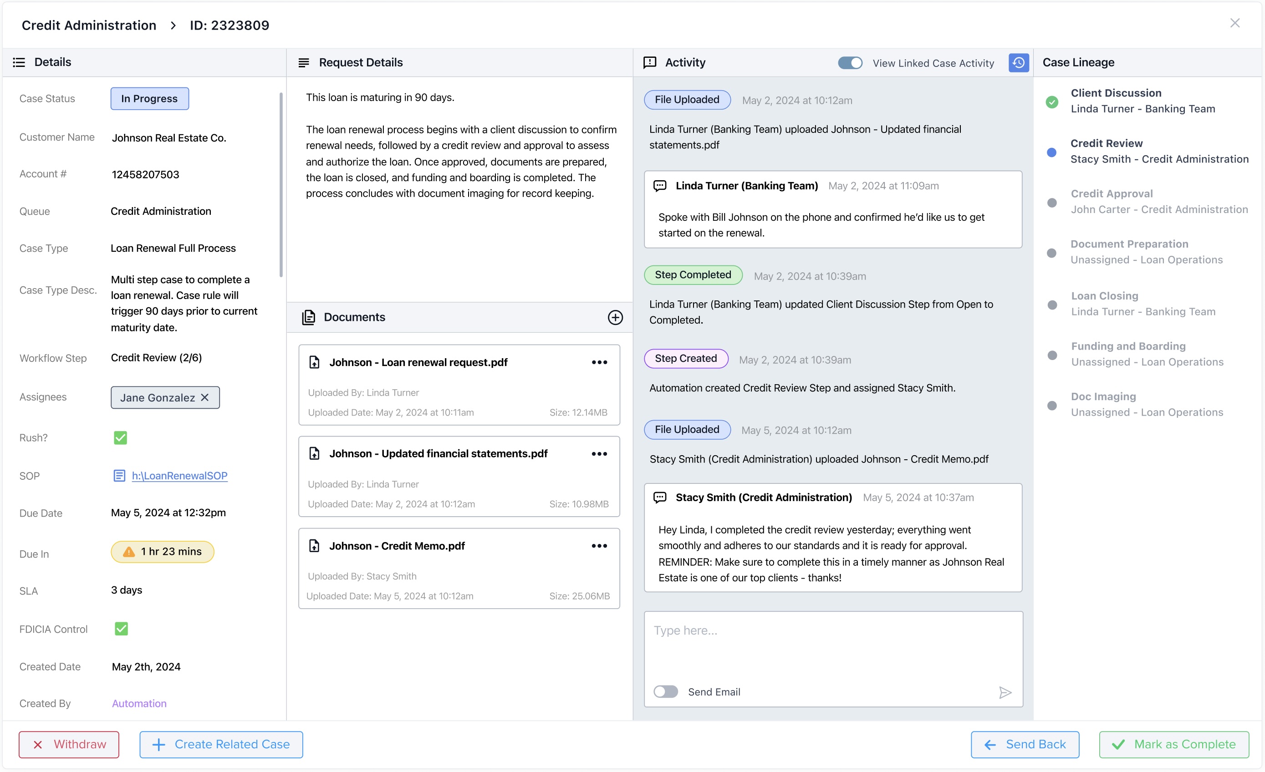Click the Credit Memo.pdf file icon
Image resolution: width=1265 pixels, height=772 pixels.
point(314,546)
